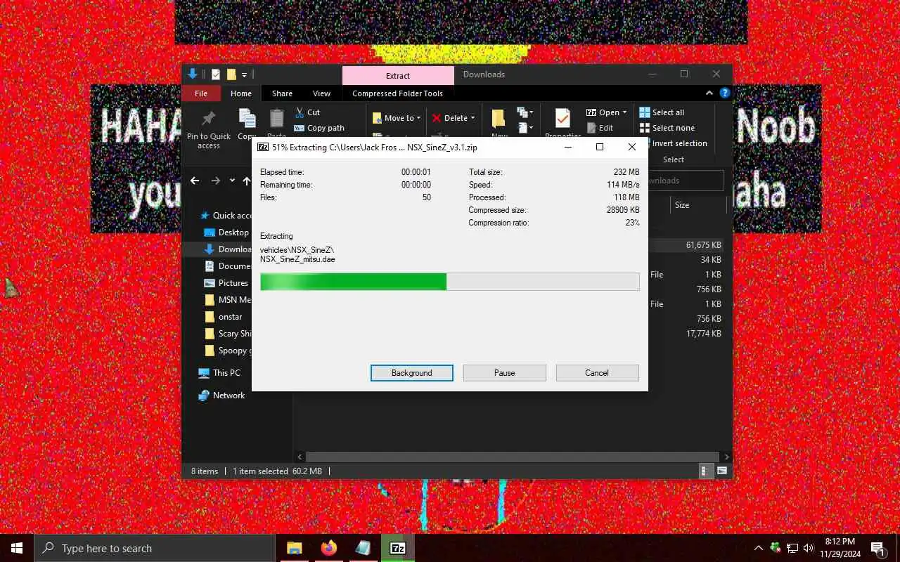Select This PC in the navigation pane
The image size is (900, 562).
[219, 373]
